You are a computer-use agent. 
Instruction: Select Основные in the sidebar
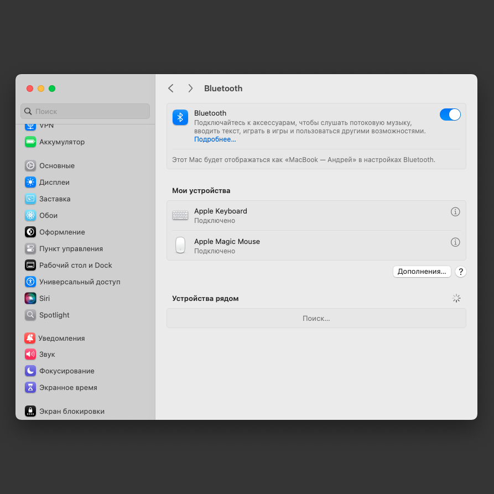57,166
